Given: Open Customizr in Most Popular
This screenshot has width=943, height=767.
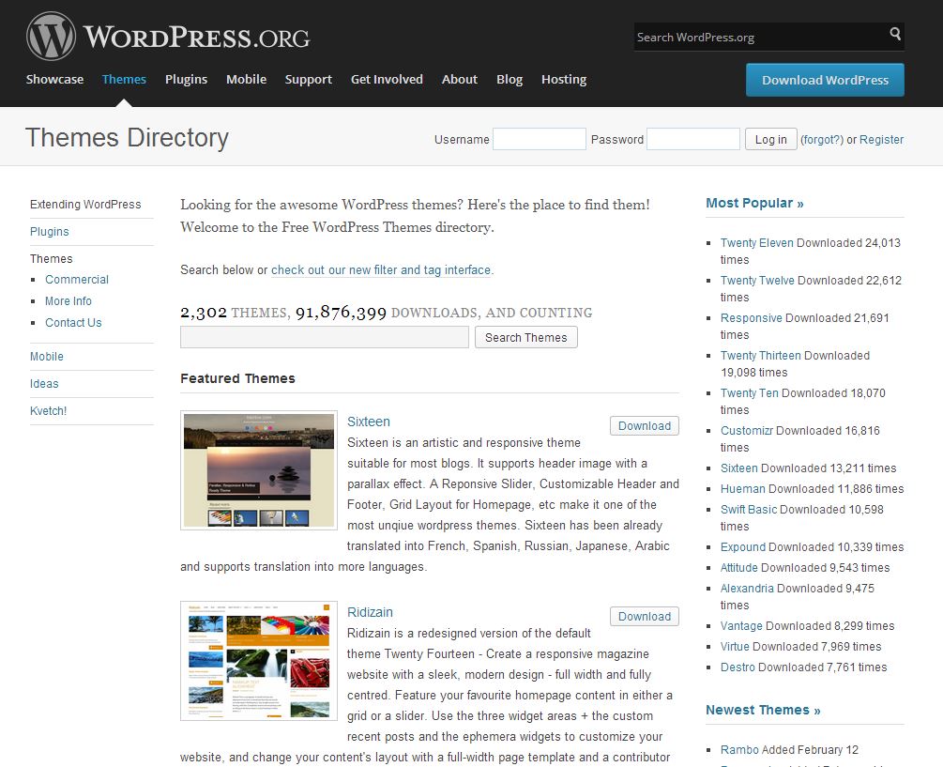Looking at the screenshot, I should [x=746, y=431].
